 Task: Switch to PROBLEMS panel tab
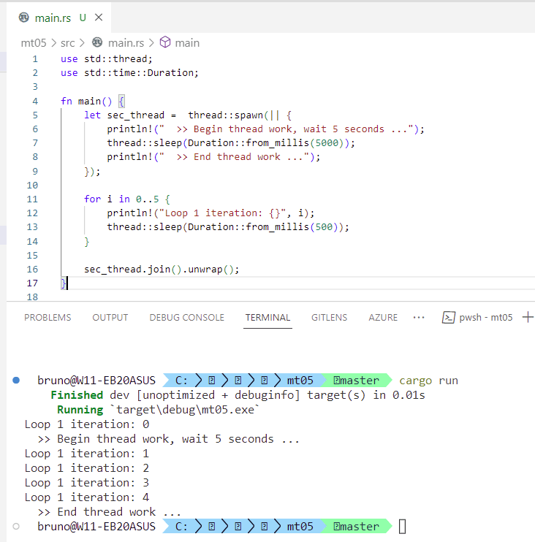[x=48, y=317]
